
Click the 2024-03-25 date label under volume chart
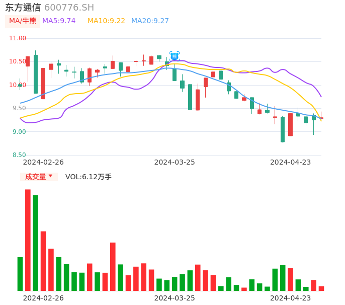pyautogui.click(x=175, y=297)
